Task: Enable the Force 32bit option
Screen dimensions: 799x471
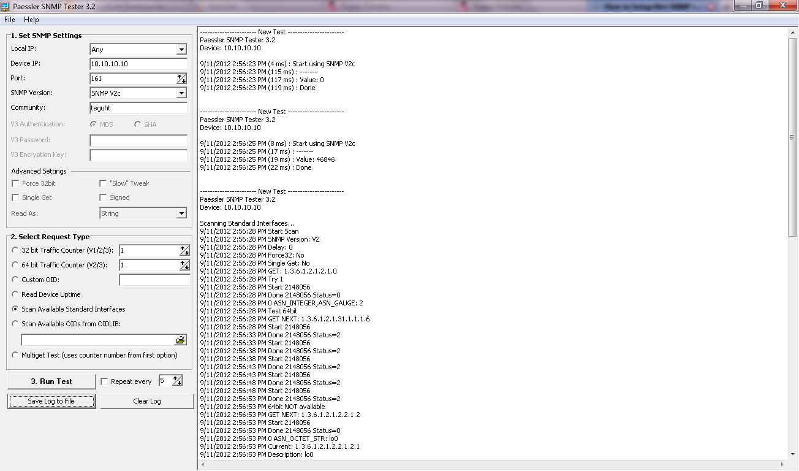Action: [15, 183]
